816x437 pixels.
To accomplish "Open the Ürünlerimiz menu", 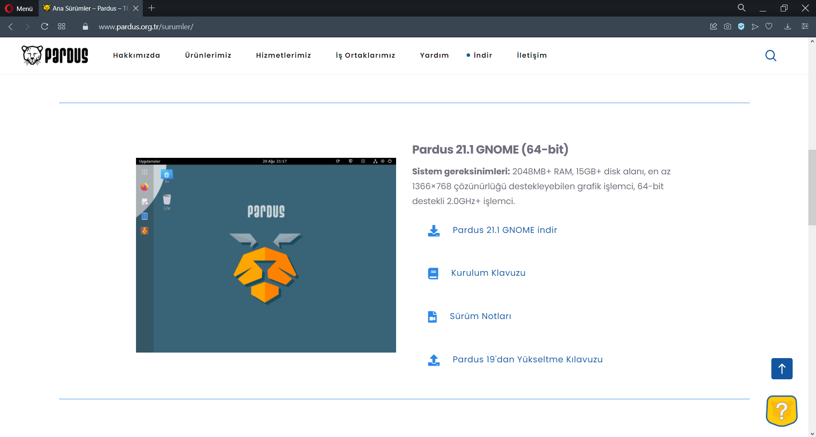I will click(x=208, y=55).
